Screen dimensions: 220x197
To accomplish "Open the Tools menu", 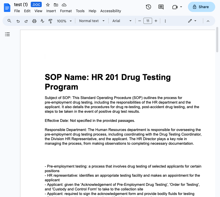I will (80, 11).
